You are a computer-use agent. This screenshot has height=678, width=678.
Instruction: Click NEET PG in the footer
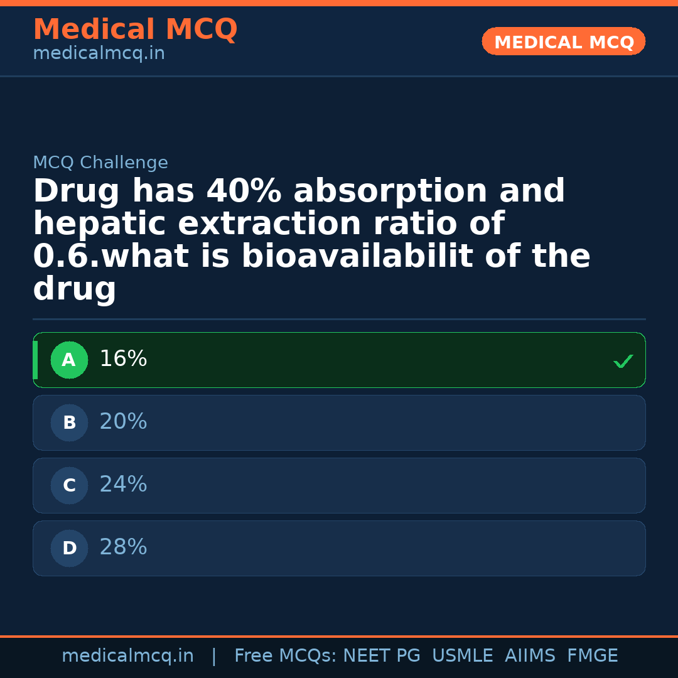click(382, 656)
